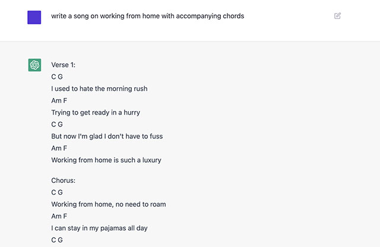
Task: Click "Am F" chords above "Trying to get ready"
Action: pyautogui.click(x=59, y=100)
